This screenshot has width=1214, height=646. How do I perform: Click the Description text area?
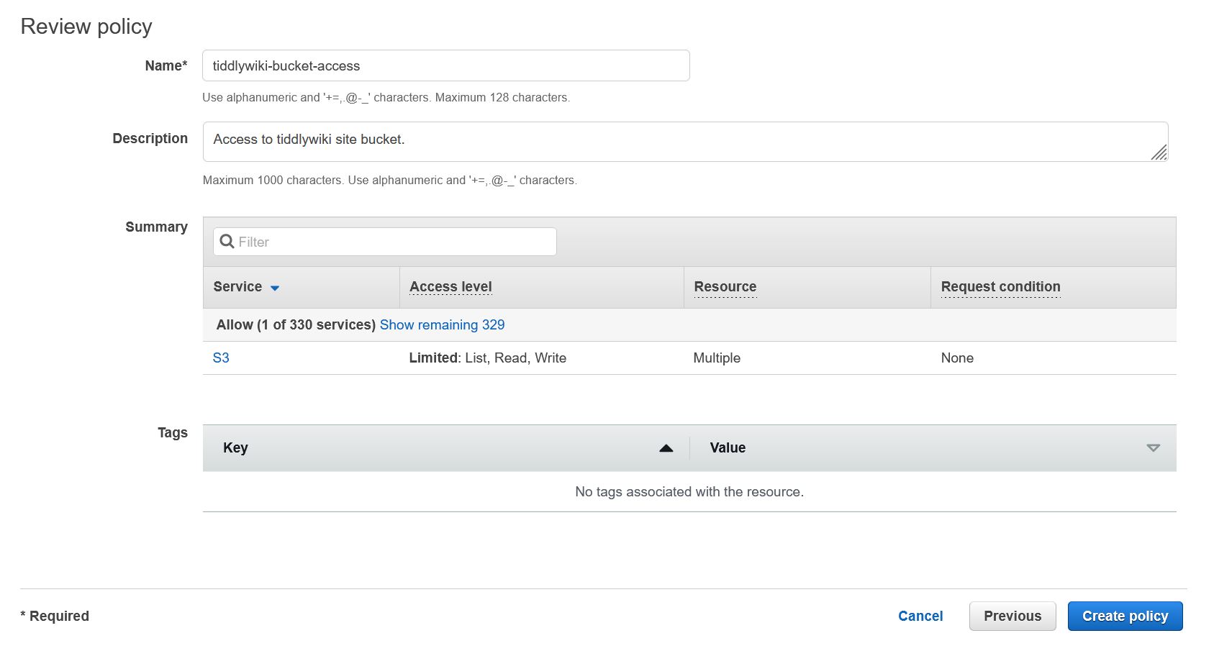click(685, 142)
